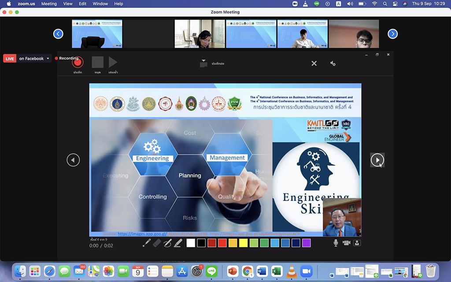Pick the bright red ink color swatch
The width and height of the screenshot is (451, 282).
point(222,243)
